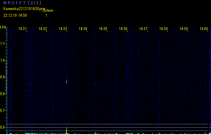Click the red meteor echo near 14:33
The image size is (211, 134).
[66, 81]
